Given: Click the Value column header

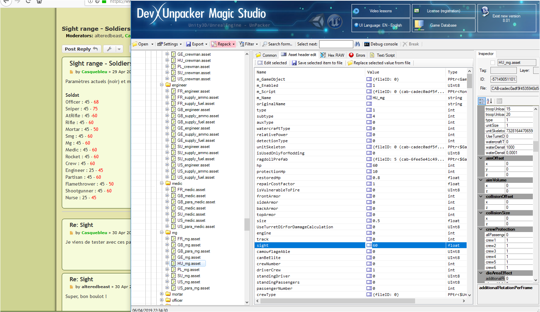Looking at the screenshot, I should point(406,72).
